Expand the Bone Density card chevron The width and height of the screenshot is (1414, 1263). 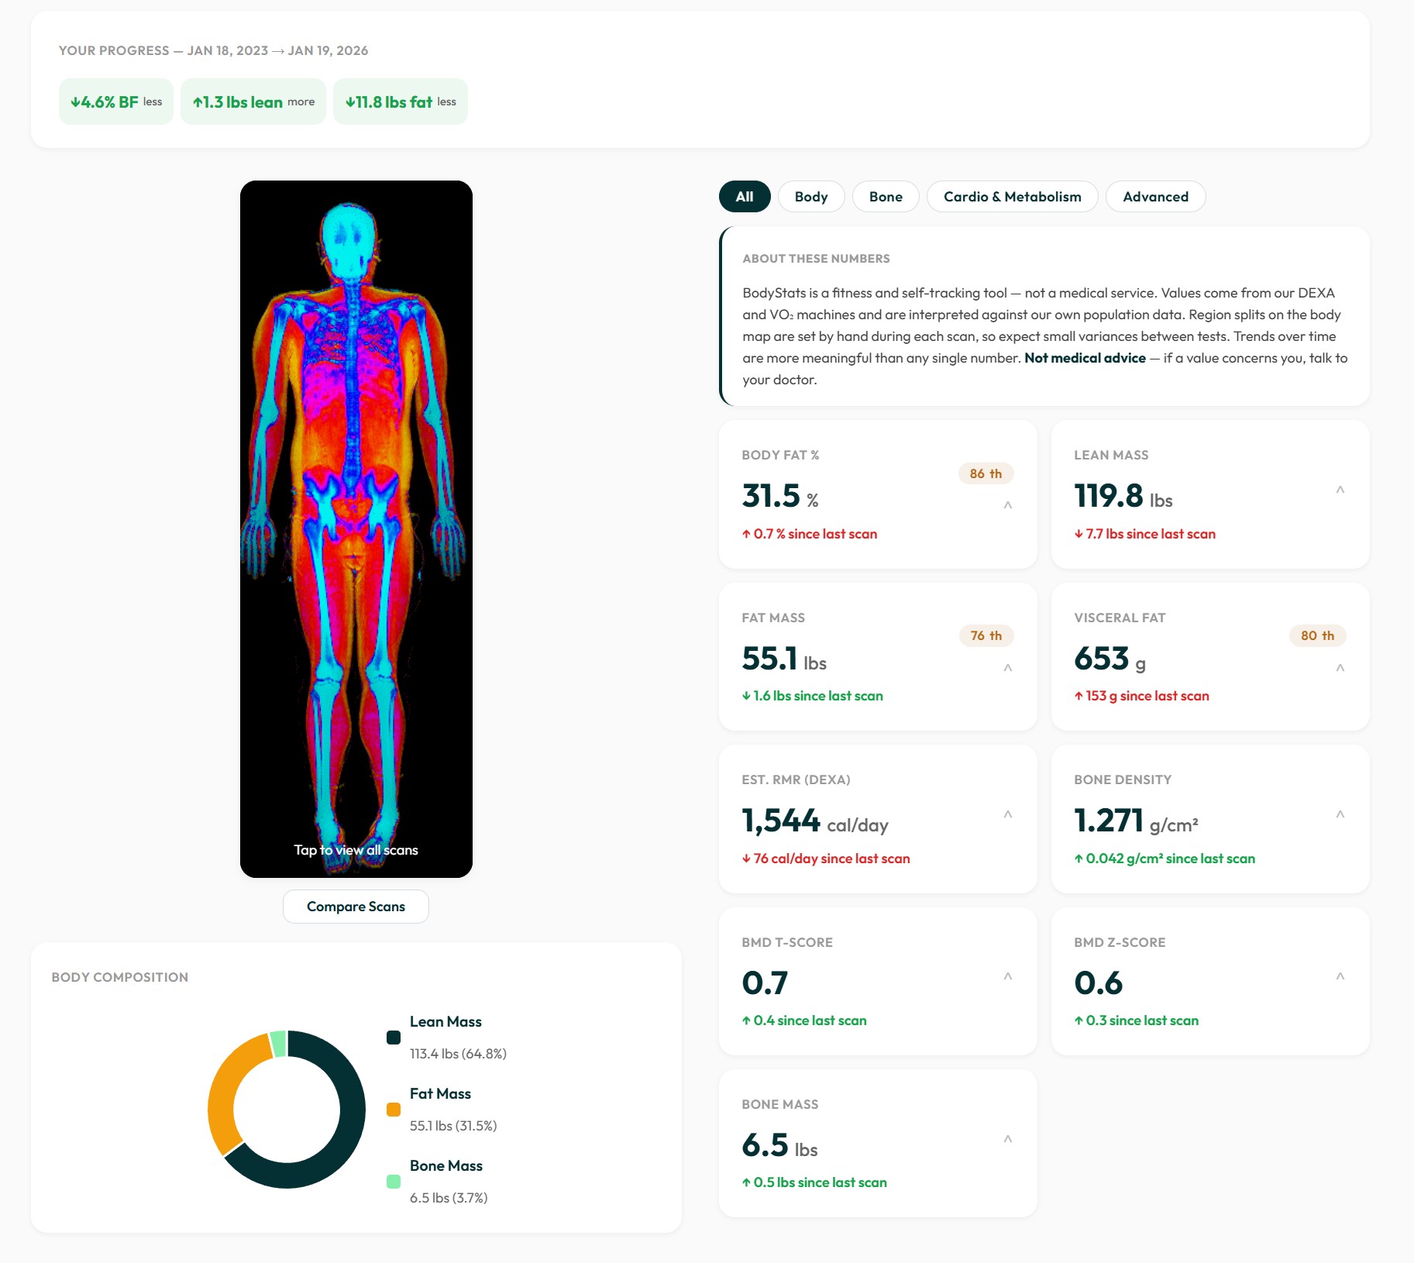pos(1340,814)
